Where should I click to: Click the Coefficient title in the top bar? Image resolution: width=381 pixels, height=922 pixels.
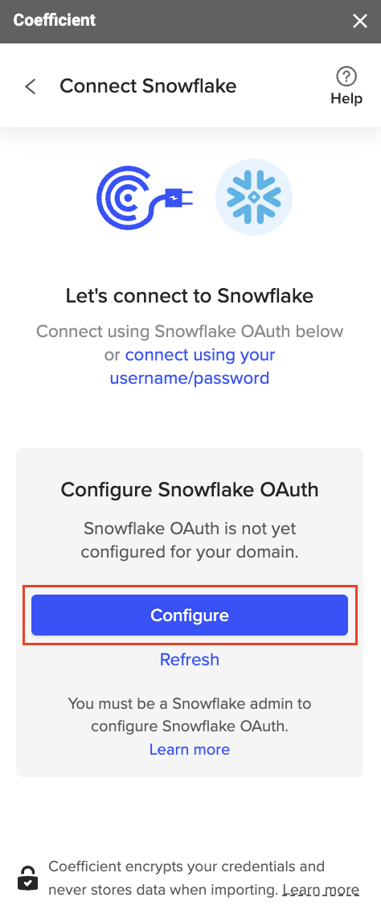55,20
